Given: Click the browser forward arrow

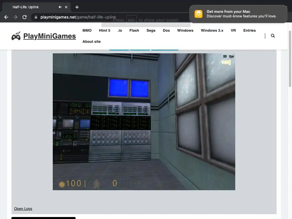Looking at the screenshot, I should click(x=15, y=17).
